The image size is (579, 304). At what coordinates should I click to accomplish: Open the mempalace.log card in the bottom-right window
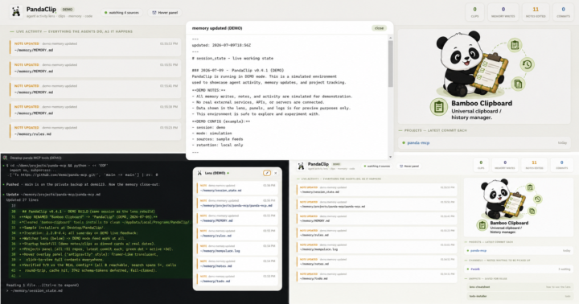(x=376, y=248)
